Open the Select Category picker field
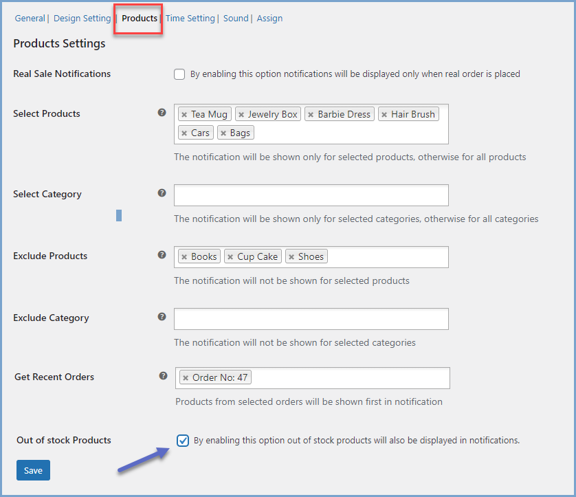Viewport: 576px width, 497px height. (x=311, y=195)
